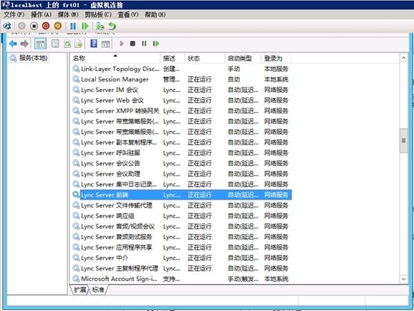Click the gear icon of Lync Server 前端 row

click(x=76, y=194)
